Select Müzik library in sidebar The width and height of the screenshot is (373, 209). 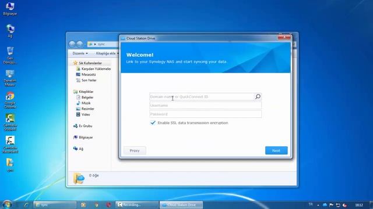pyautogui.click(x=83, y=103)
